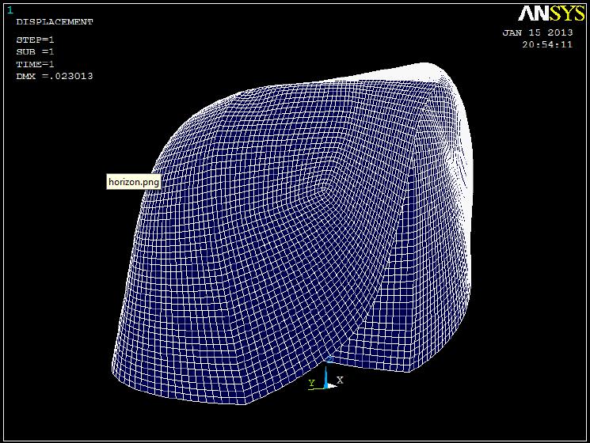Click the 20:54:11 timestamp
This screenshot has height=443, width=590.
[547, 44]
